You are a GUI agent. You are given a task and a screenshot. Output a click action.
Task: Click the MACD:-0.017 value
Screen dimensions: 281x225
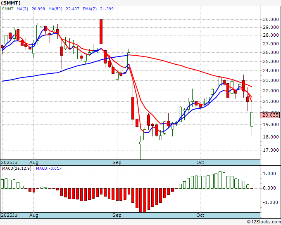(x=49, y=169)
